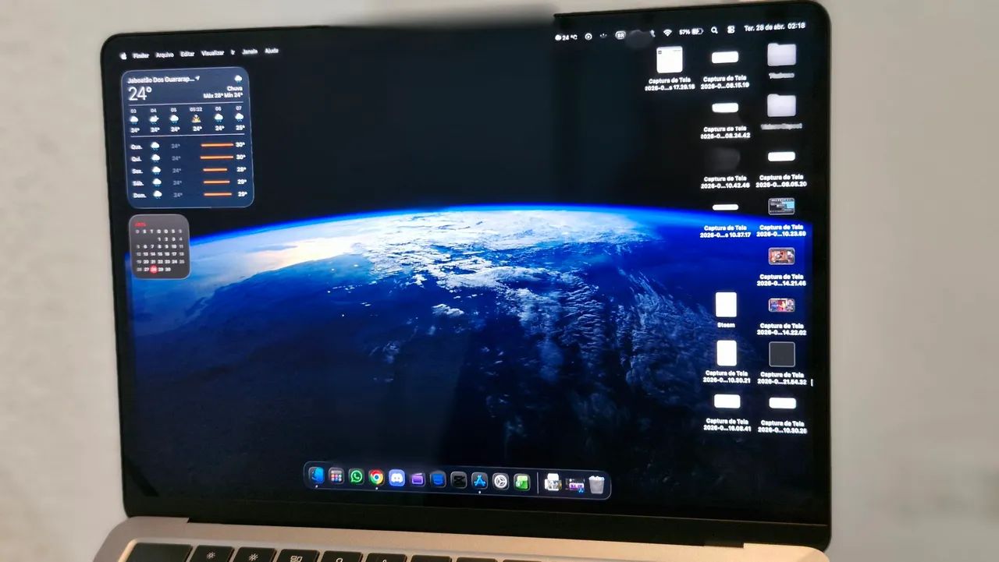The height and width of the screenshot is (562, 999).
Task: Select screenshot file ending 10.23.50
Action: click(x=782, y=217)
